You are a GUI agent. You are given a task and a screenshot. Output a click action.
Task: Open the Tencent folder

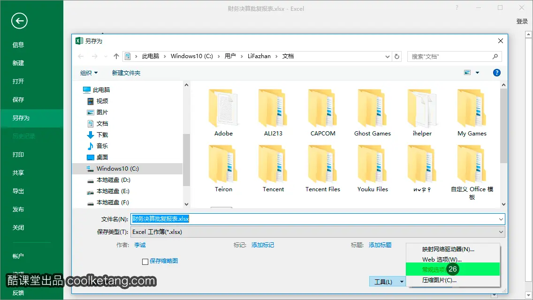coord(273,169)
